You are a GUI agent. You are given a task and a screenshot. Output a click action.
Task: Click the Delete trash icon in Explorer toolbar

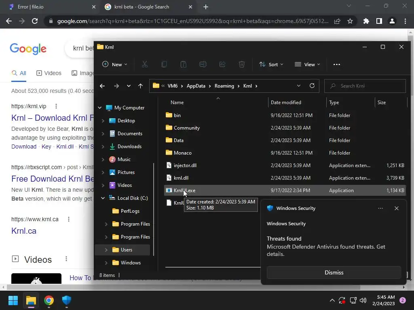(242, 64)
